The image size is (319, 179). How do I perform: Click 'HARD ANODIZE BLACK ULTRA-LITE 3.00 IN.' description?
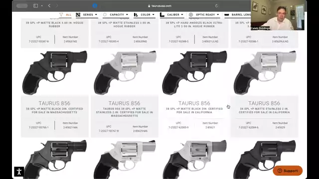(194, 24)
